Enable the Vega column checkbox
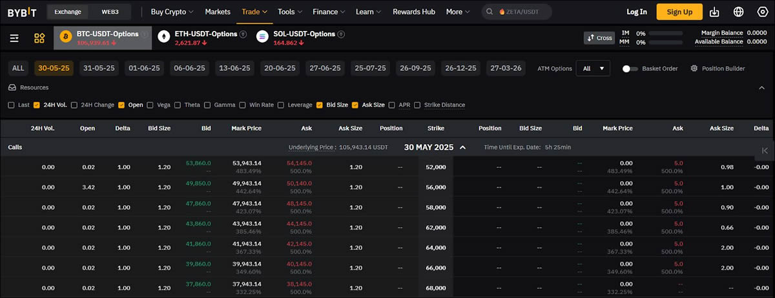The image size is (775, 298). 150,104
